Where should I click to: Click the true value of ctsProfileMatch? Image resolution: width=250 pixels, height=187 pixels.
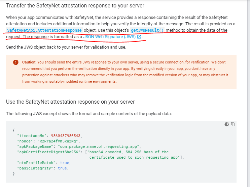point(65,163)
